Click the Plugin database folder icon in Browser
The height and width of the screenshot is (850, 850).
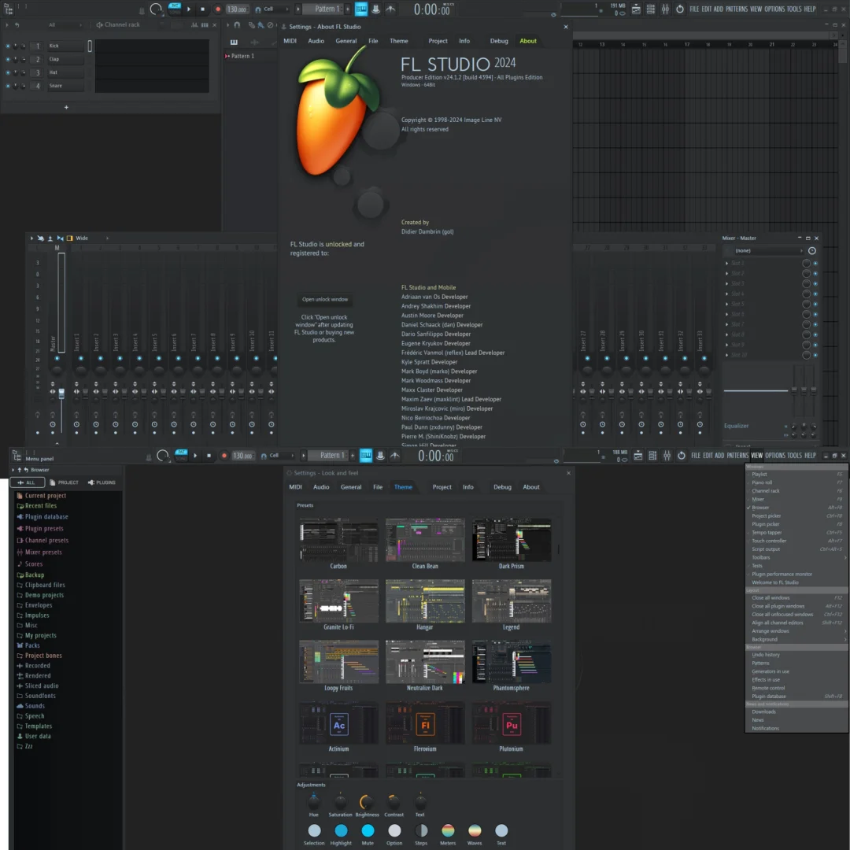click(20, 517)
